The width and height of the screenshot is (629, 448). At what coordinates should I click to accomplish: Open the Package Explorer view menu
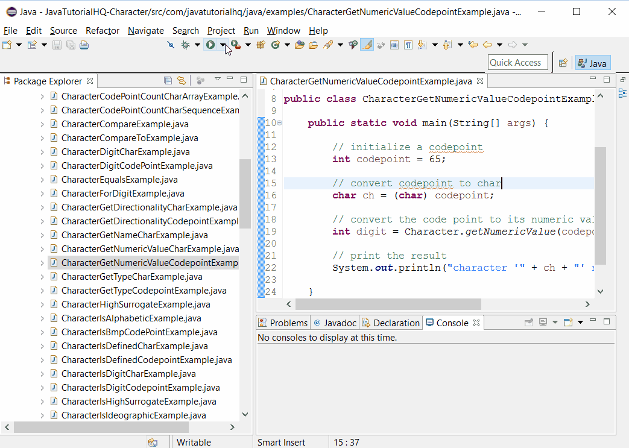(218, 79)
